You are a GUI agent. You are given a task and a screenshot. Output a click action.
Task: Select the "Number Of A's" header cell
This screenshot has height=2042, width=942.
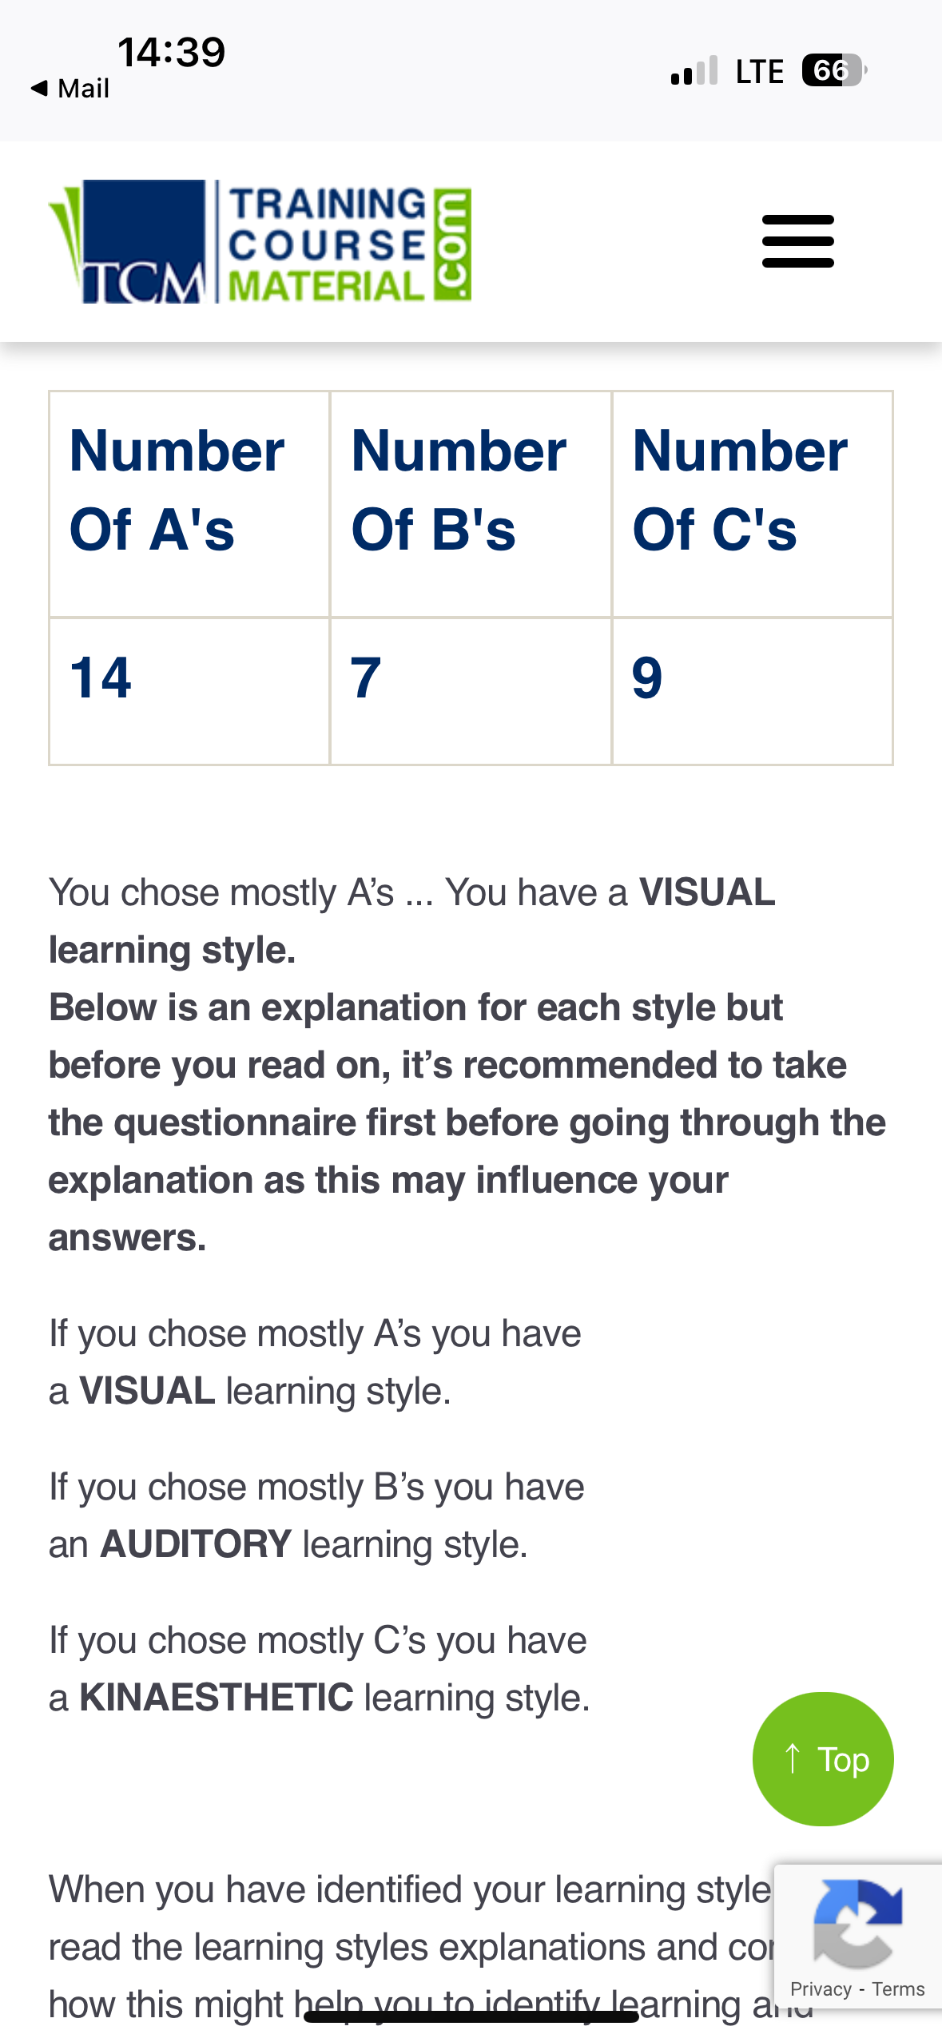coord(189,503)
